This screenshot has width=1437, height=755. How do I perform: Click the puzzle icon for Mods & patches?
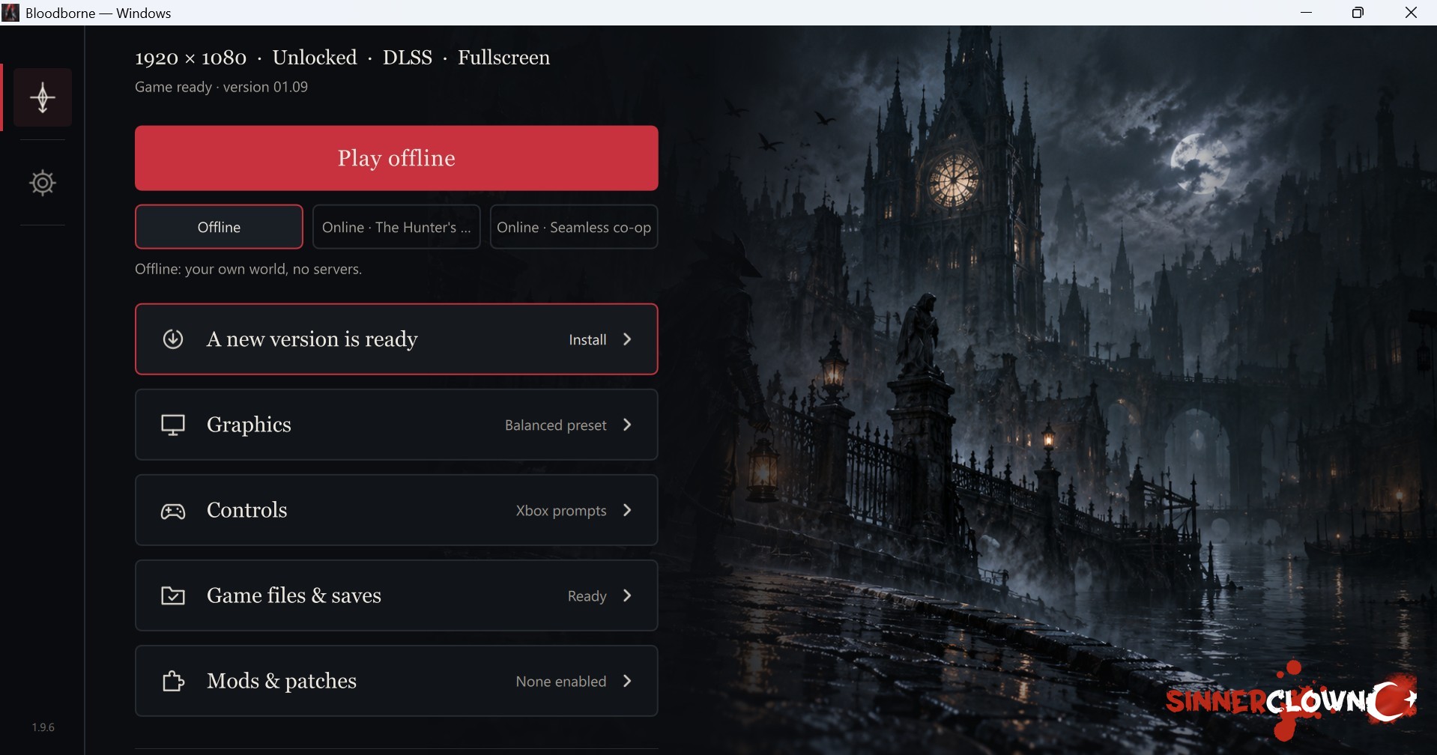tap(173, 682)
